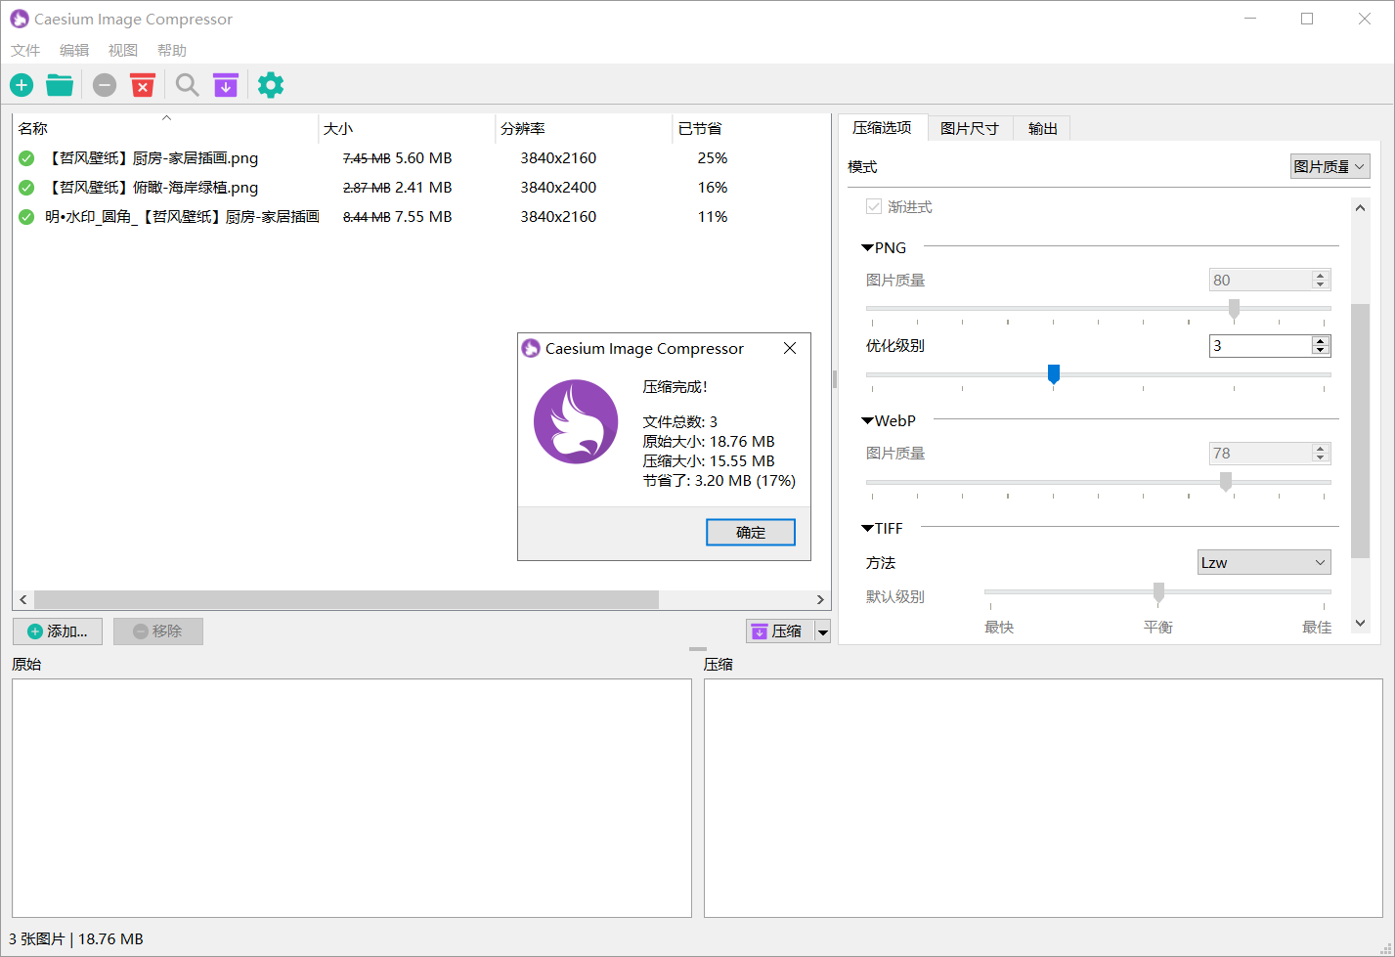1395x957 pixels.
Task: Select the 厨房-家居插画.png row checkmark
Action: point(25,157)
